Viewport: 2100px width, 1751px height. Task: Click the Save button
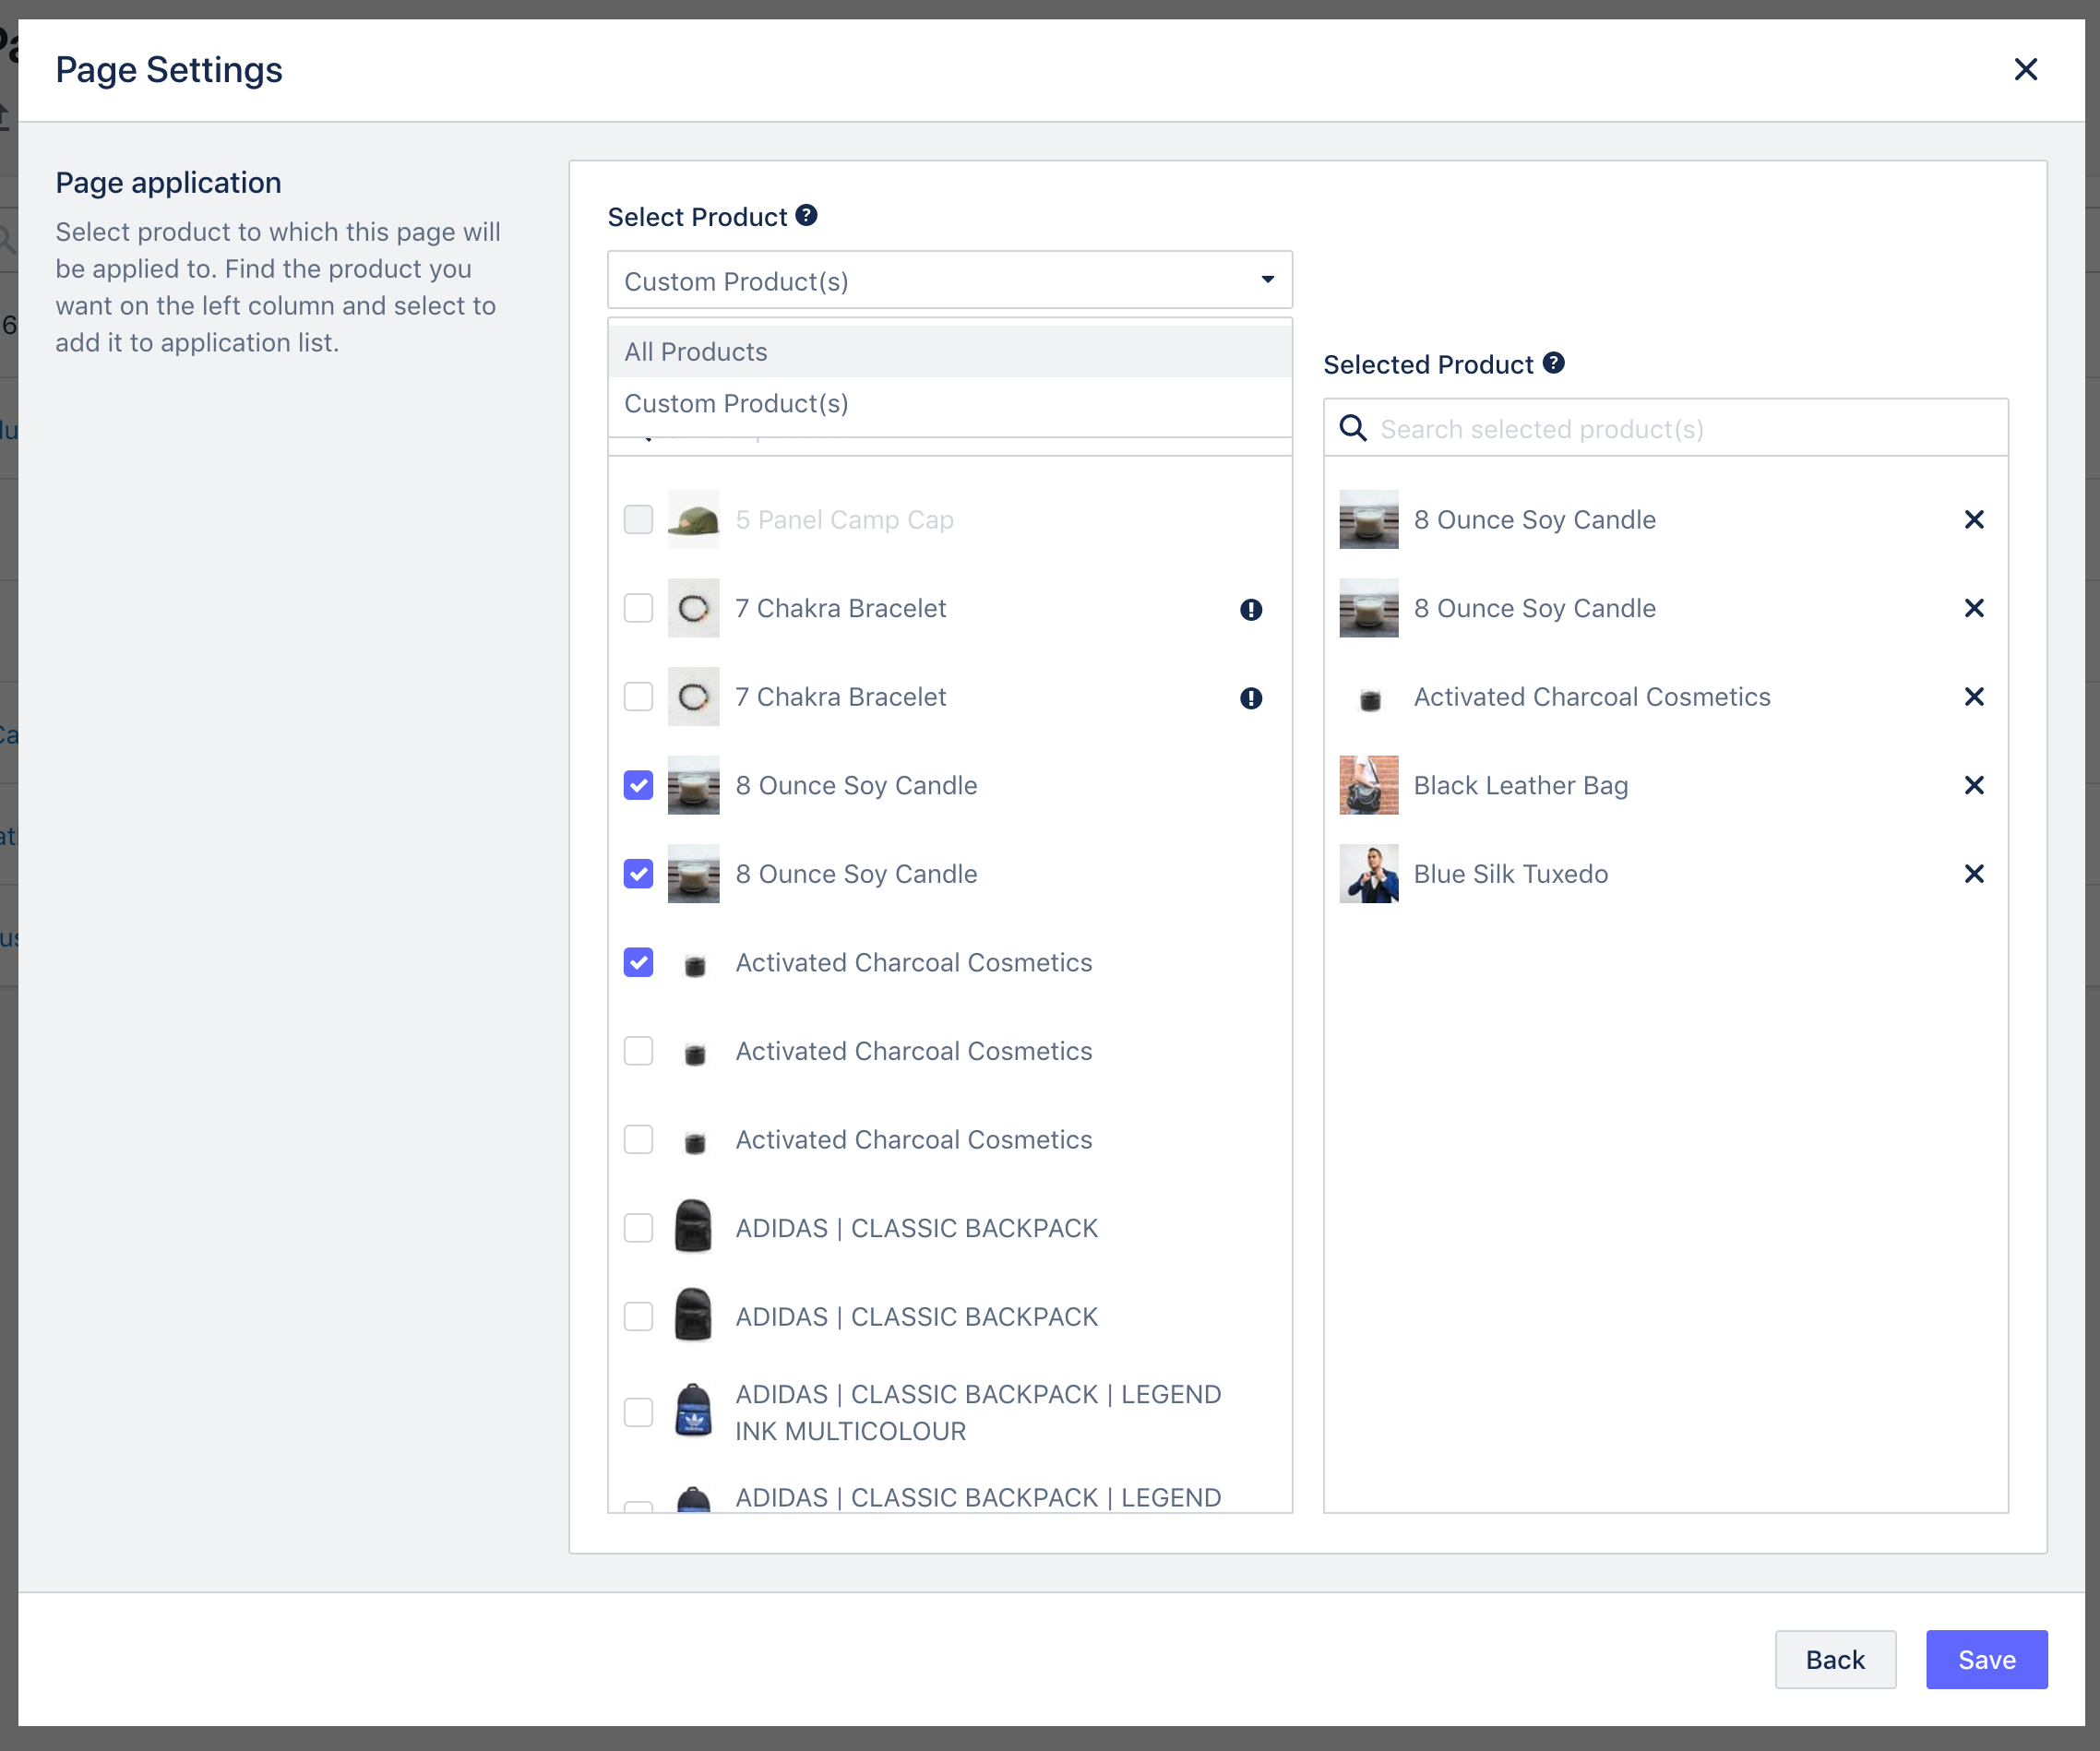[1986, 1659]
